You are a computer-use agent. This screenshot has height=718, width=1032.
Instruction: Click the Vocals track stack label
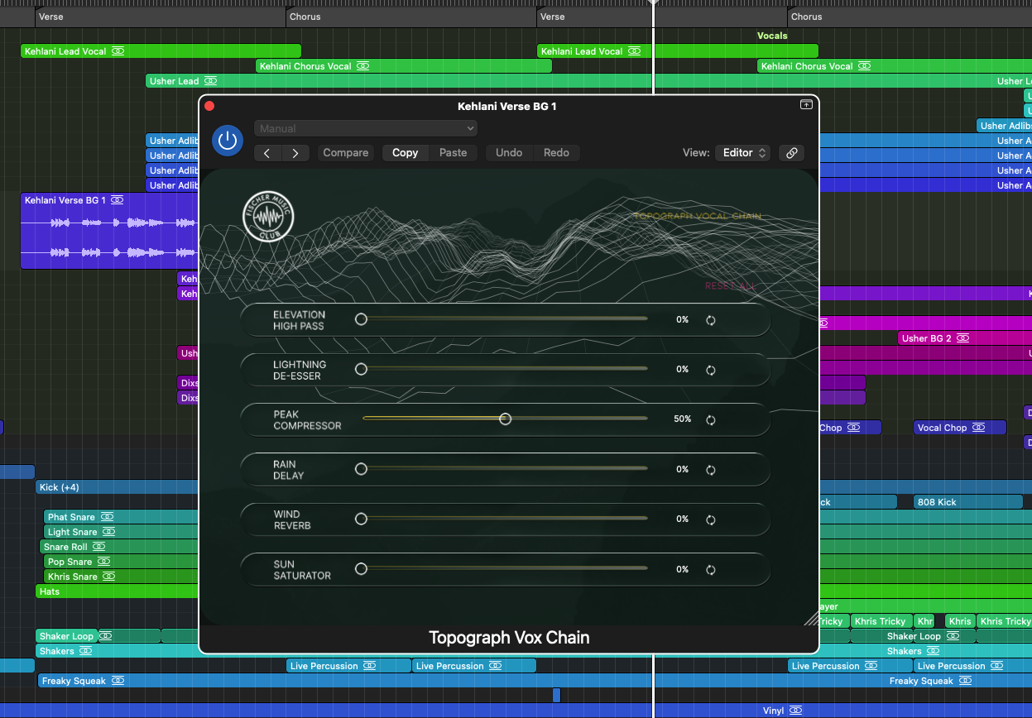tap(772, 36)
